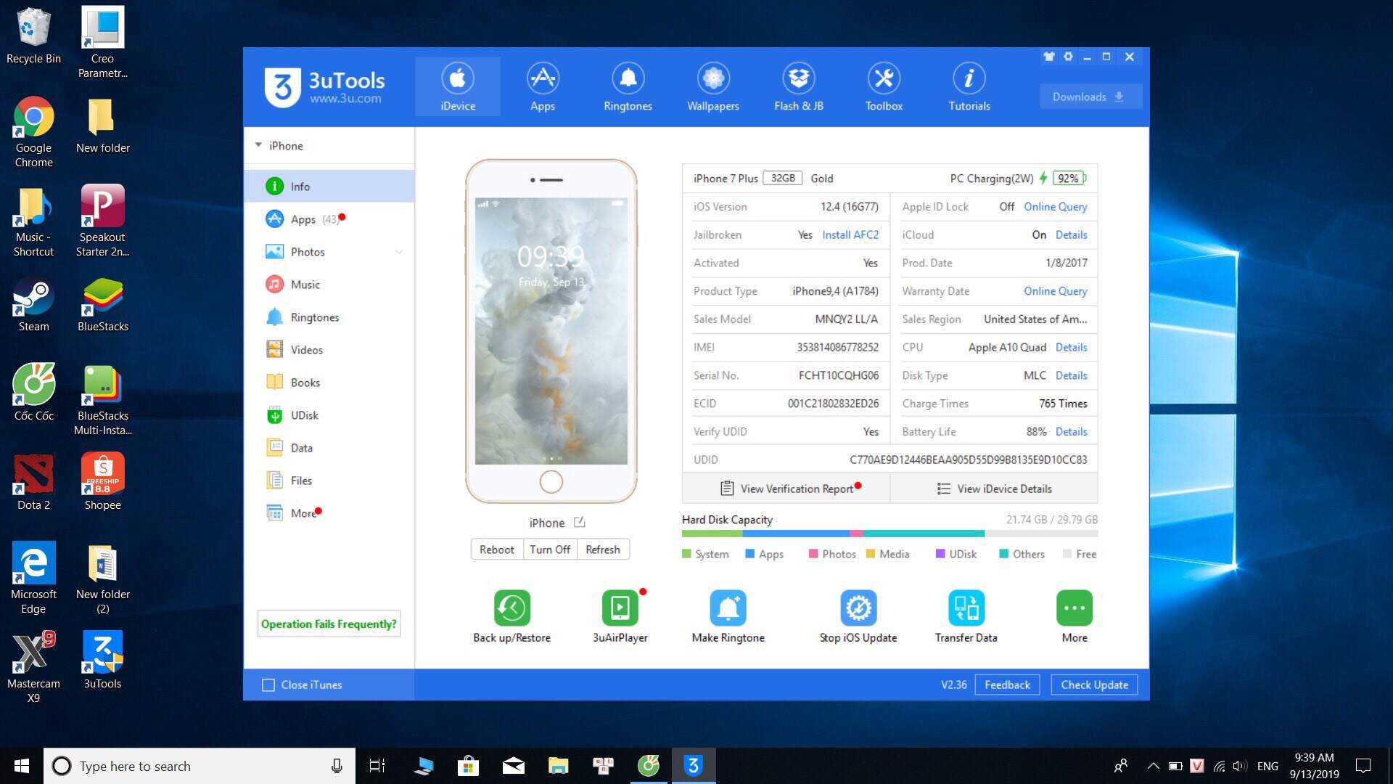1393x784 pixels.
Task: Click the Back up/Restore icon
Action: point(511,608)
